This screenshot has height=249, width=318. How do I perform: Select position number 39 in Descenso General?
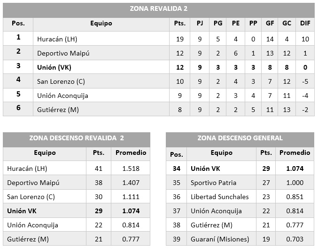click(x=176, y=239)
